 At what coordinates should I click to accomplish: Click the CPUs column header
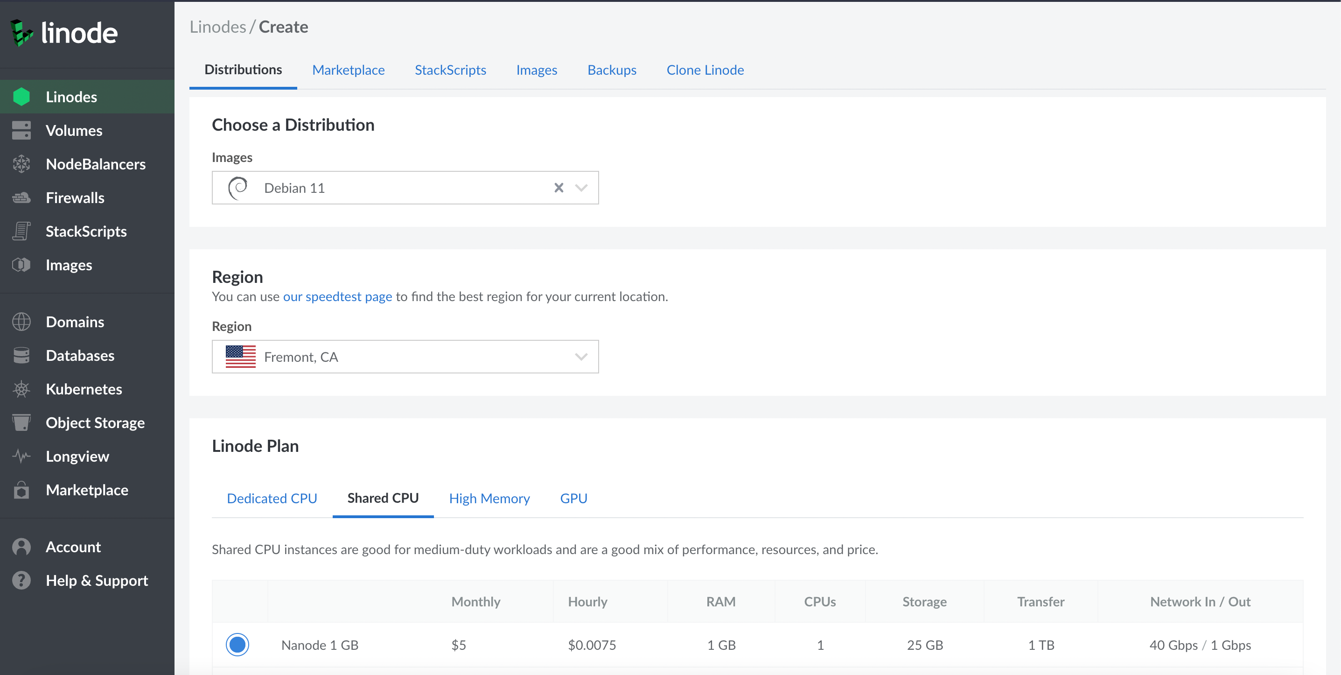(x=820, y=602)
